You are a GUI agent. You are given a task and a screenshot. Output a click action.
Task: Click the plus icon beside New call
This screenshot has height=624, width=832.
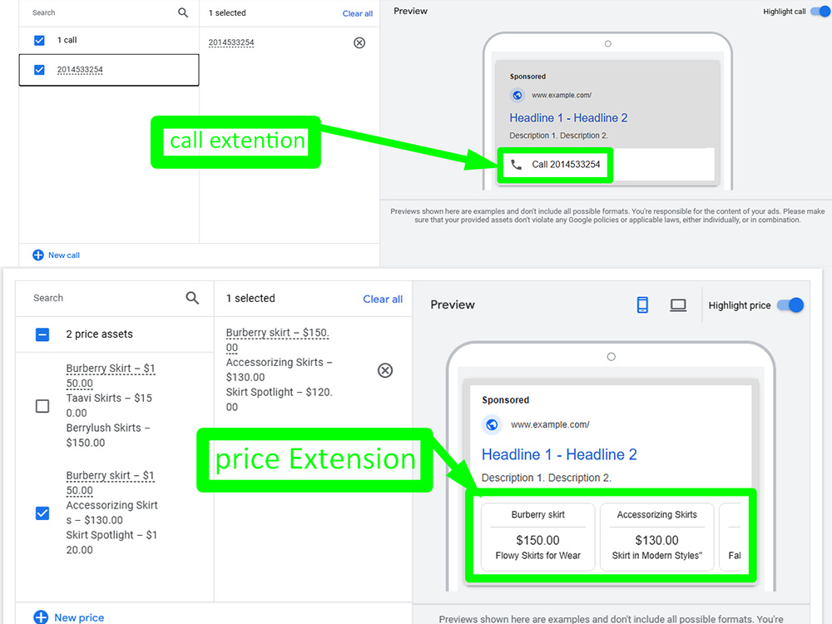click(x=38, y=255)
